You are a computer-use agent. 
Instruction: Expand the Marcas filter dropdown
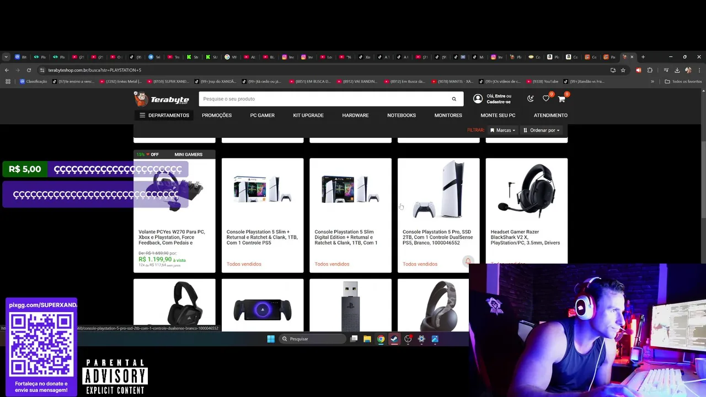click(502, 130)
